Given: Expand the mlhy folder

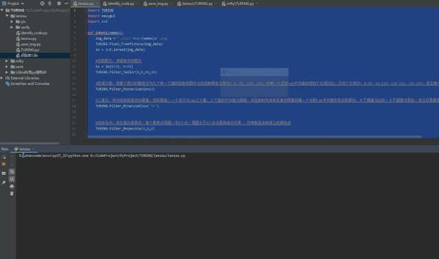Looking at the screenshot, I should [x=7, y=61].
